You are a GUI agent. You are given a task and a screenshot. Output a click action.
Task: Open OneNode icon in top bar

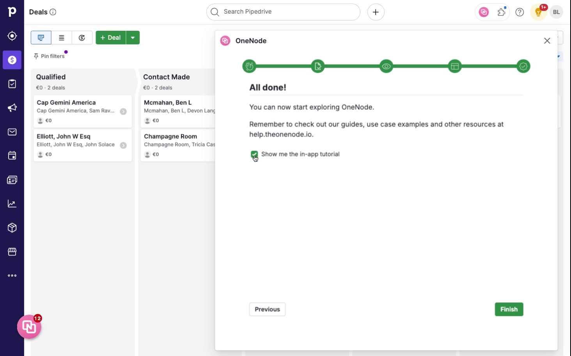coord(484,12)
